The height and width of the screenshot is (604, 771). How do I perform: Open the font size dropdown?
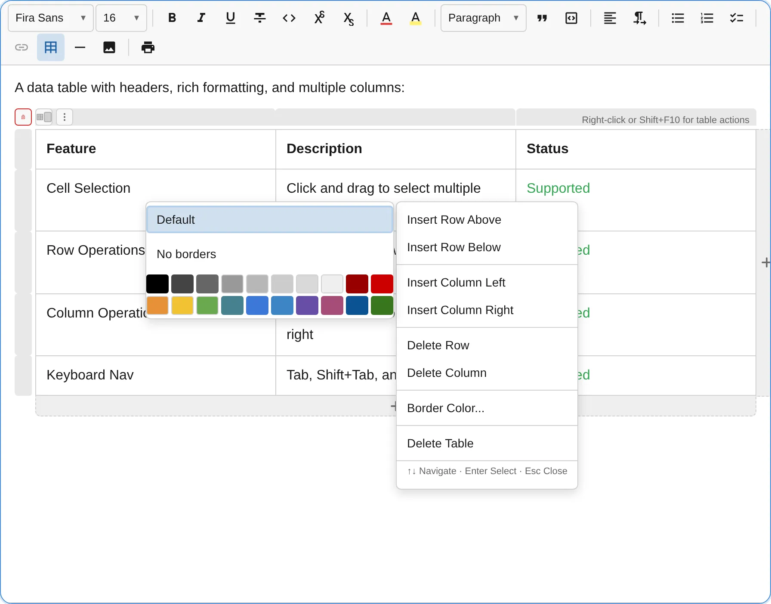coord(121,18)
